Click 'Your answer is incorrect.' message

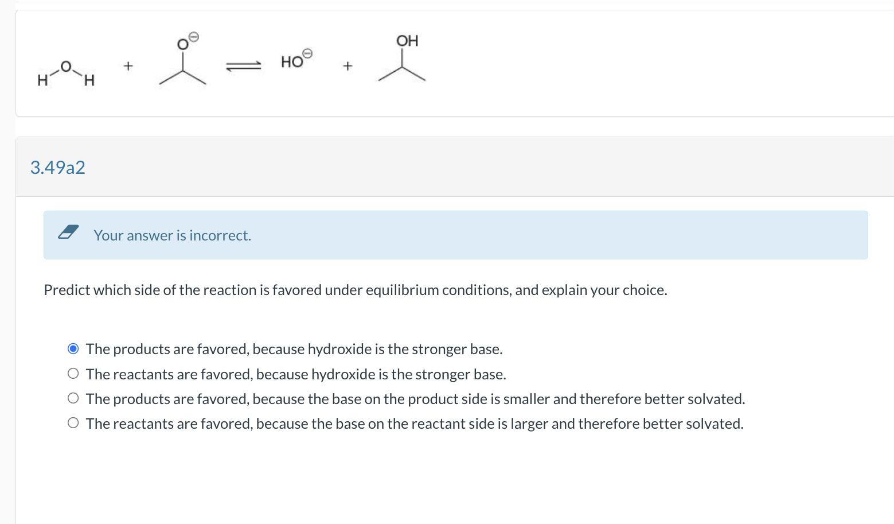[172, 235]
